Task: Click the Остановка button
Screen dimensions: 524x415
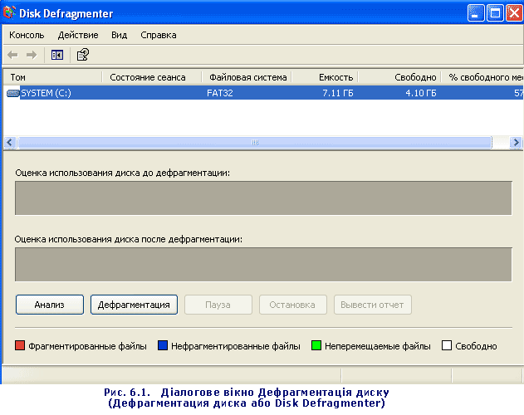Action: pos(293,305)
